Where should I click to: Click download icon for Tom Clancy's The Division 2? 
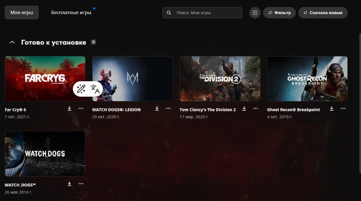pyautogui.click(x=244, y=109)
